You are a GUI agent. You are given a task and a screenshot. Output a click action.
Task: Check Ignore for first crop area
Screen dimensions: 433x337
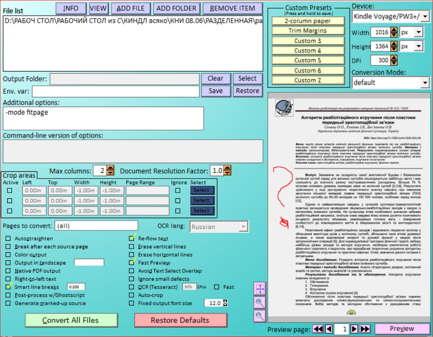178,190
